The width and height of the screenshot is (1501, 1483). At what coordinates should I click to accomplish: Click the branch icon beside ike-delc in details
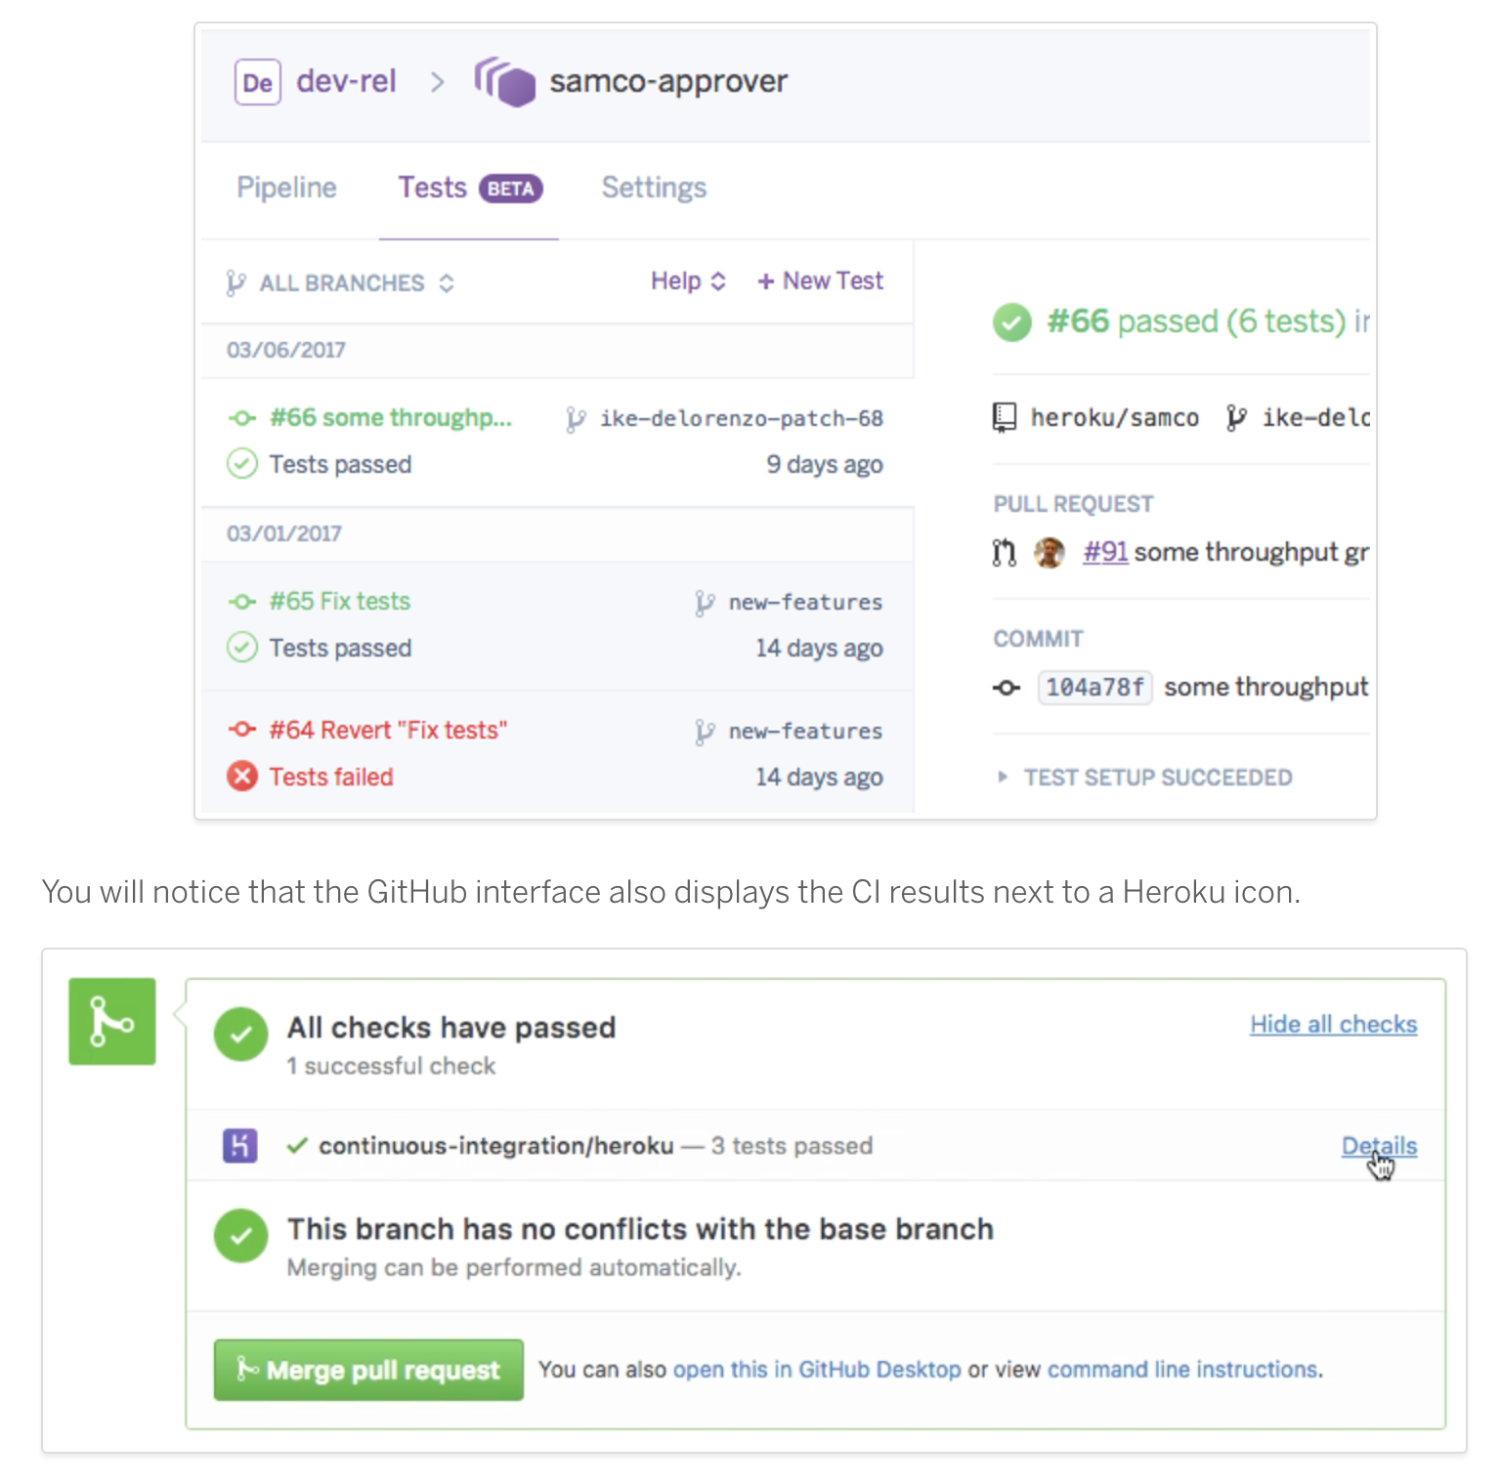(x=1236, y=418)
